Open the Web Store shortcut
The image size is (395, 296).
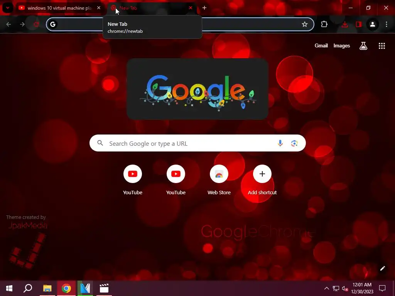pyautogui.click(x=219, y=180)
